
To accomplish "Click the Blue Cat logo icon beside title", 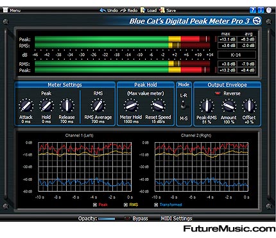I will 257,21.
